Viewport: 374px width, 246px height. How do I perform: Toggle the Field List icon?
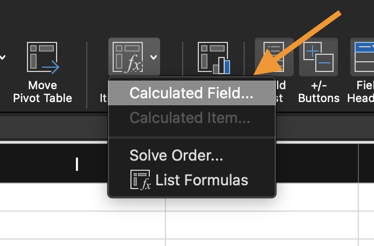274,56
